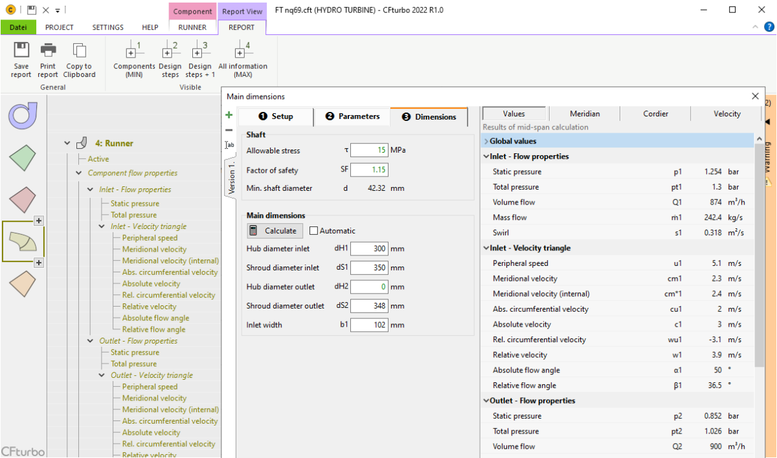This screenshot has height=458, width=777.
Task: Select the orange component in sidebar
Action: [x=23, y=284]
